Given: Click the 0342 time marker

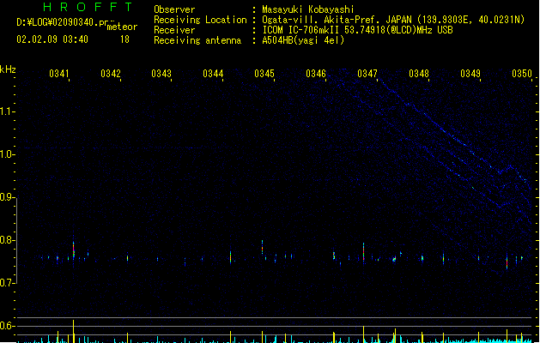Looking at the screenshot, I should [111, 73].
